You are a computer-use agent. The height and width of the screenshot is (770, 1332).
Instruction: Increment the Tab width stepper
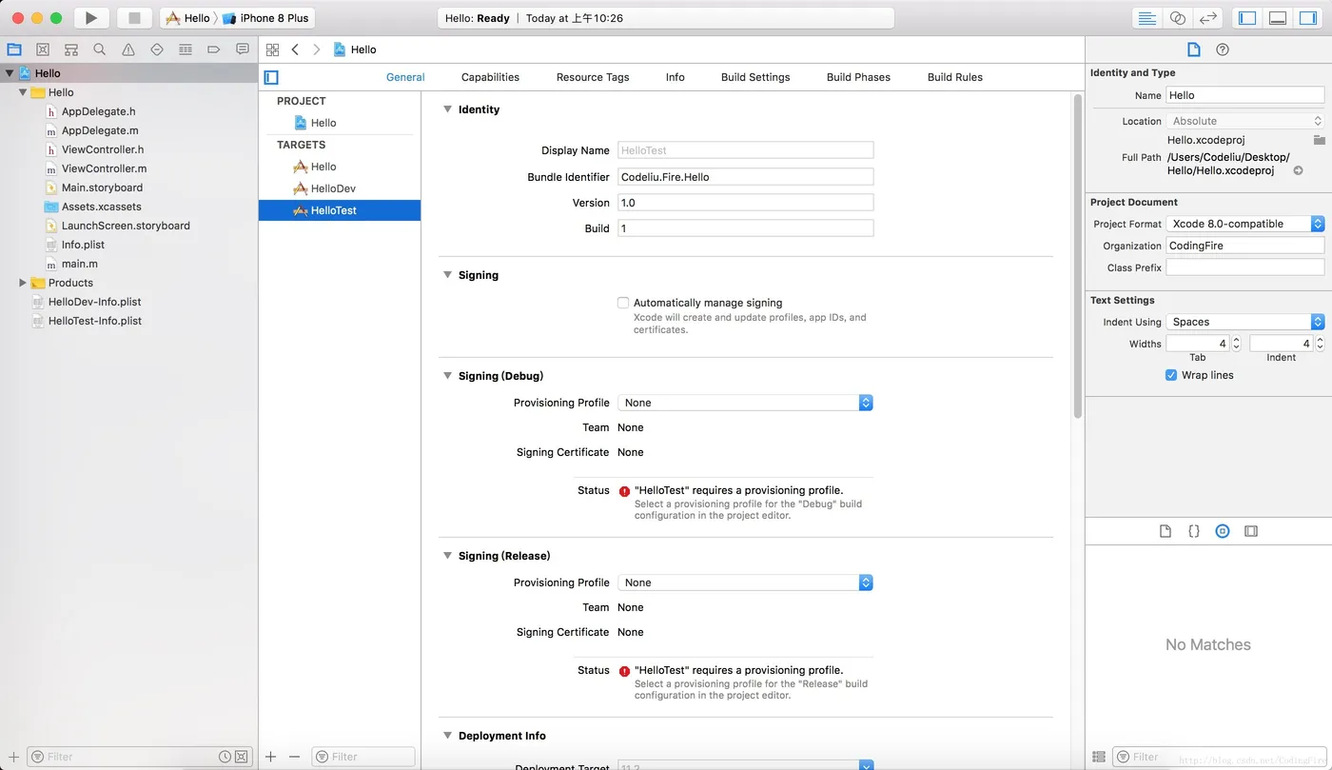point(1236,340)
